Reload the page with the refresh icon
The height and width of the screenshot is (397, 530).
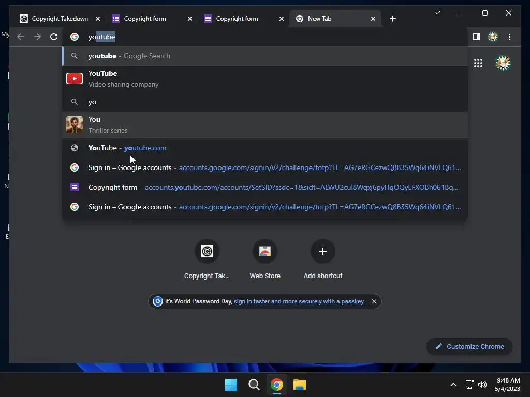click(54, 37)
